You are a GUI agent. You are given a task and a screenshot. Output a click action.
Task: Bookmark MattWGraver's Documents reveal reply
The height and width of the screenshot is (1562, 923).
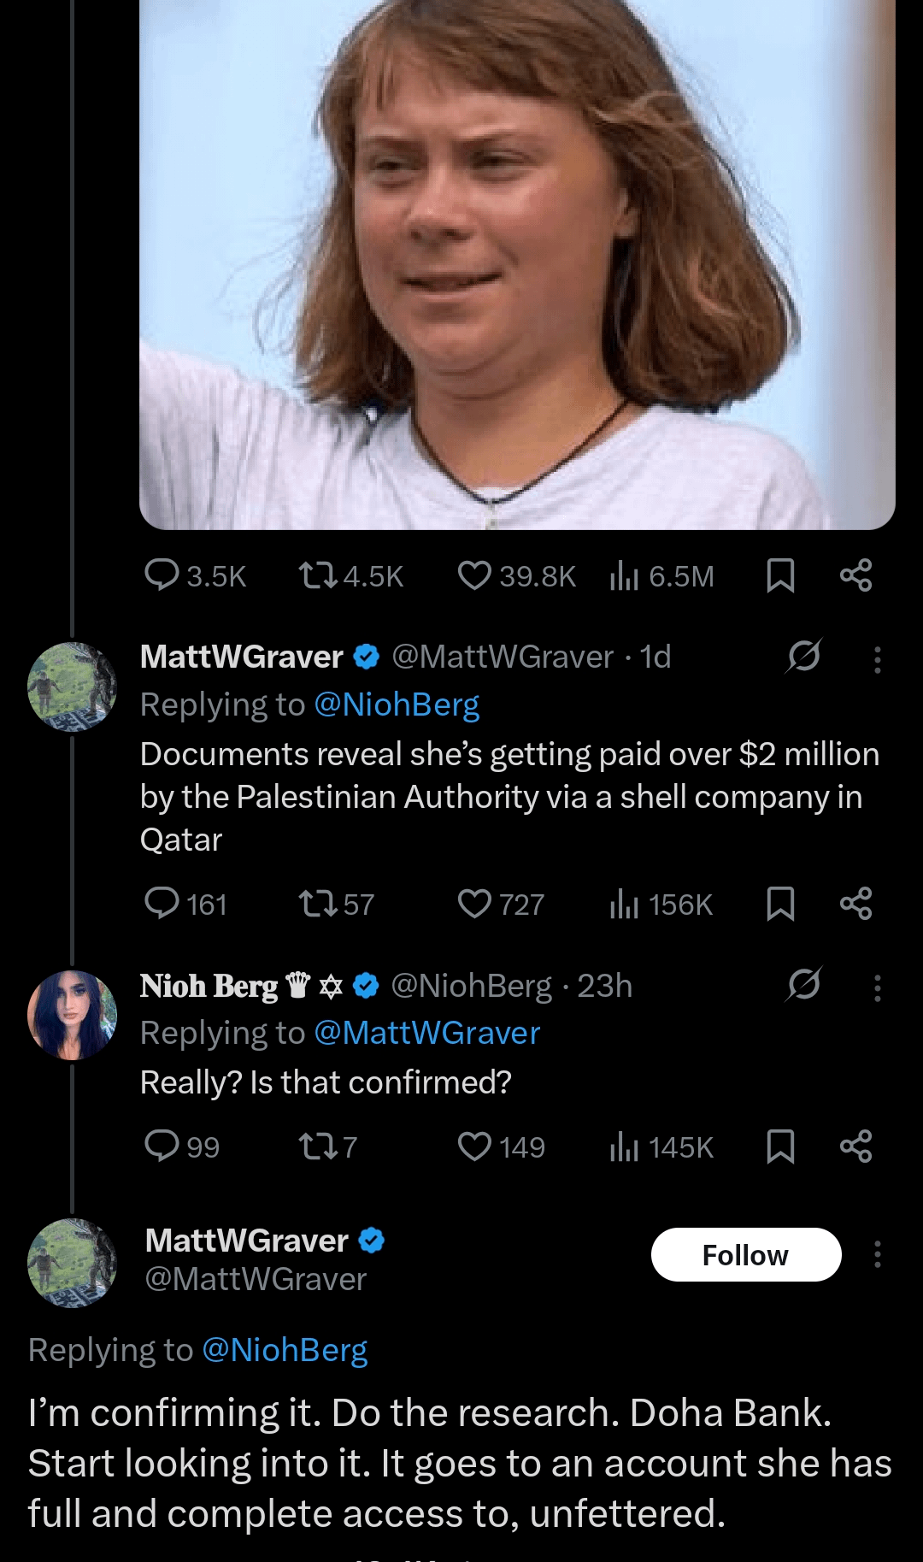(780, 904)
